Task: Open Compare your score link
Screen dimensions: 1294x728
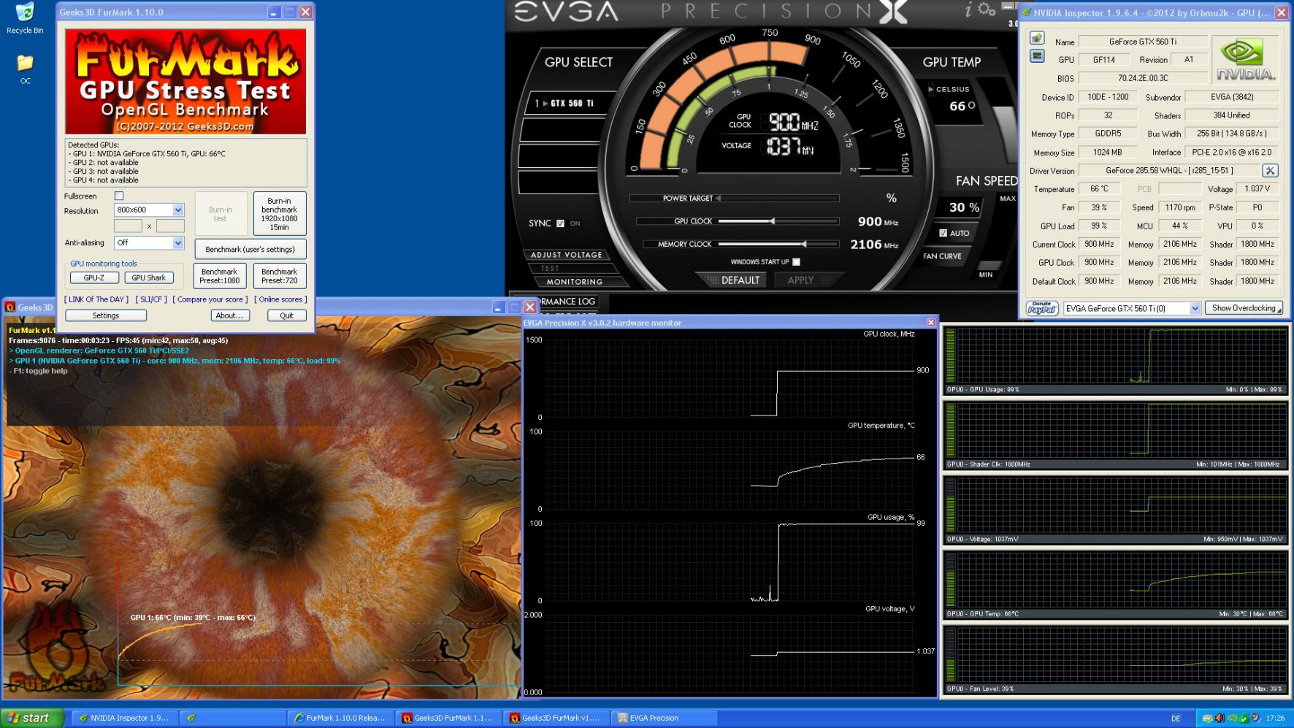Action: 210,299
